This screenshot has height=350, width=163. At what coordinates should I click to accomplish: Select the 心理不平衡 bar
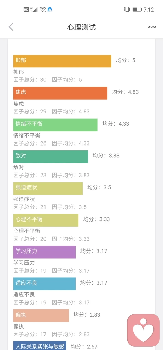tap(46, 220)
